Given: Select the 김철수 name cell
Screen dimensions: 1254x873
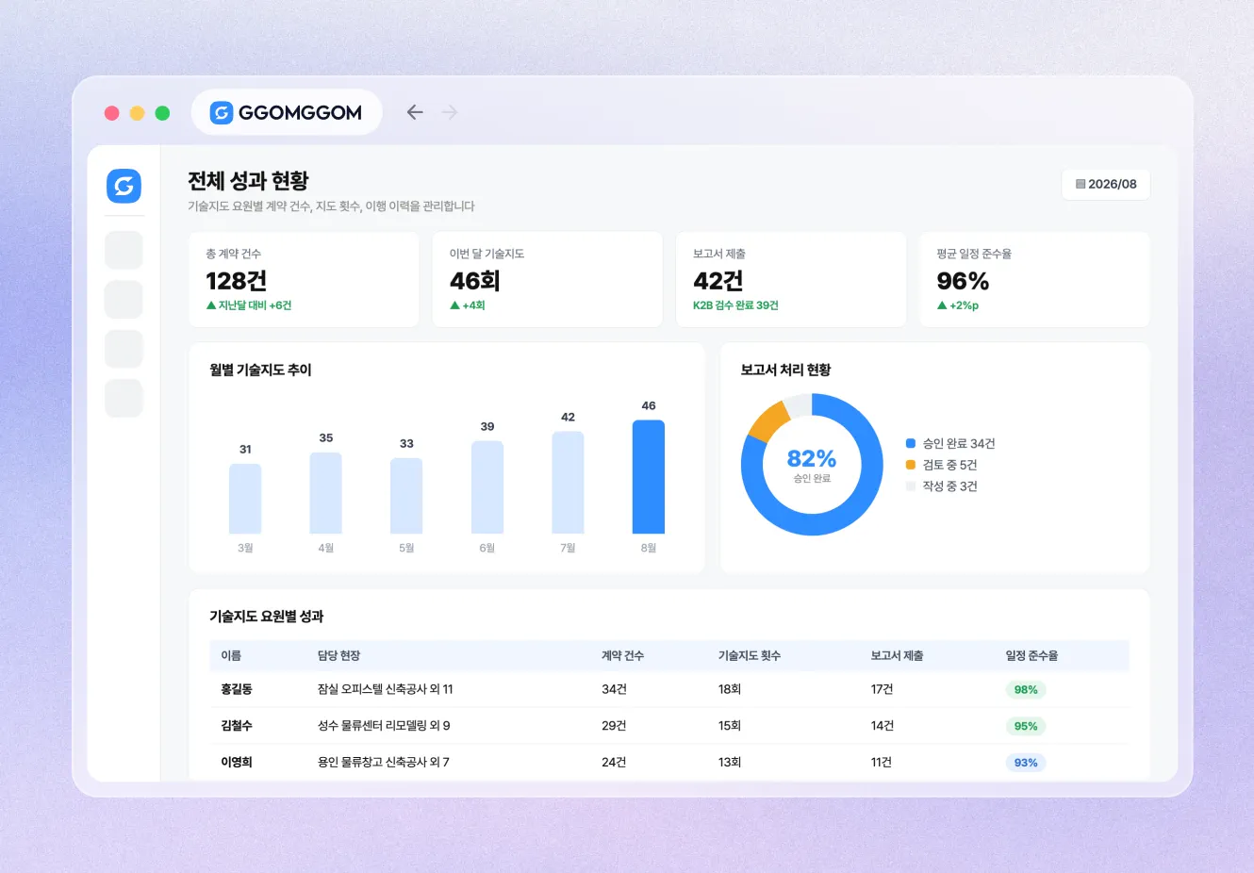Looking at the screenshot, I should click(x=237, y=726).
